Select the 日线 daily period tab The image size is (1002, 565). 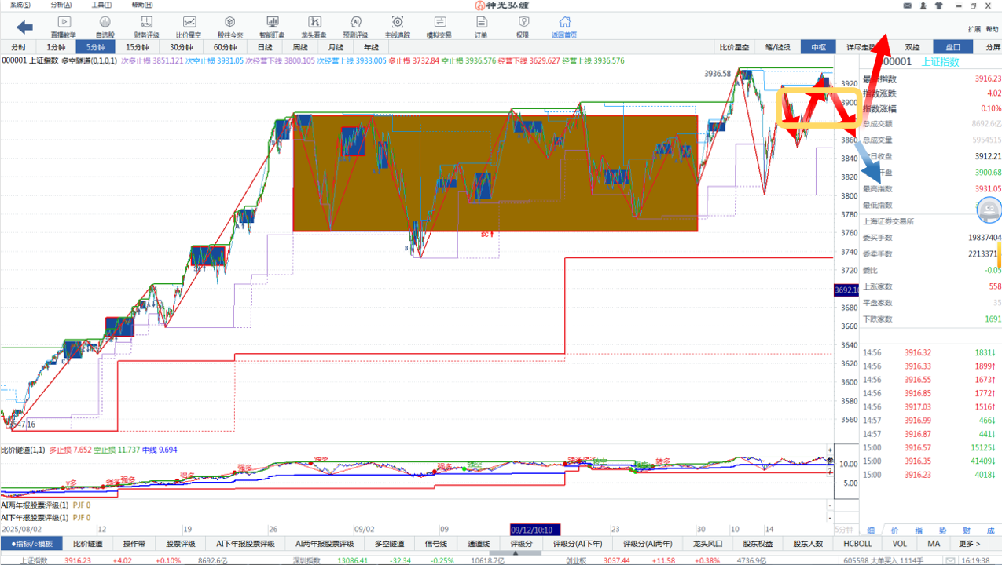pyautogui.click(x=265, y=47)
